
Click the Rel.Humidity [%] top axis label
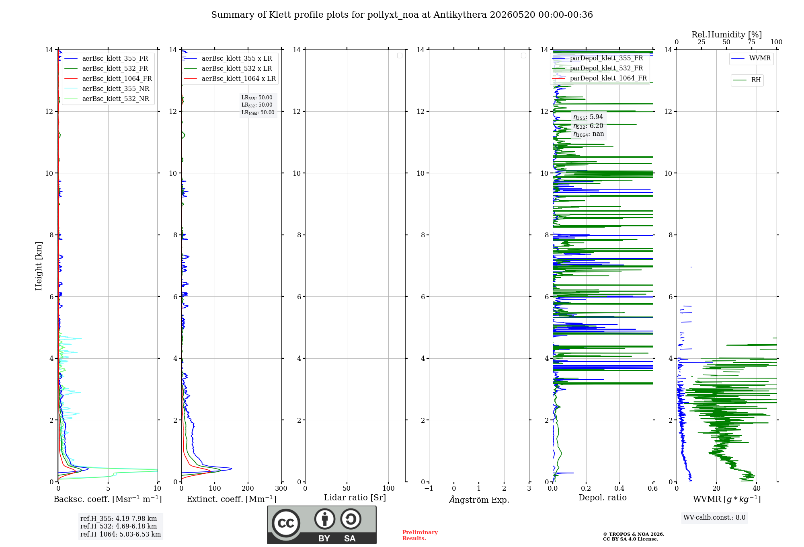click(726, 35)
